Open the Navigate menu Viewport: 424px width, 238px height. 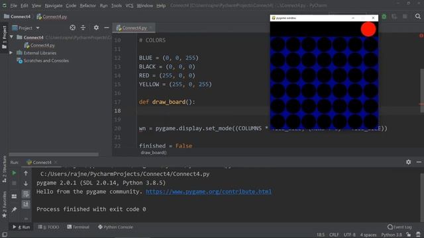54,5
